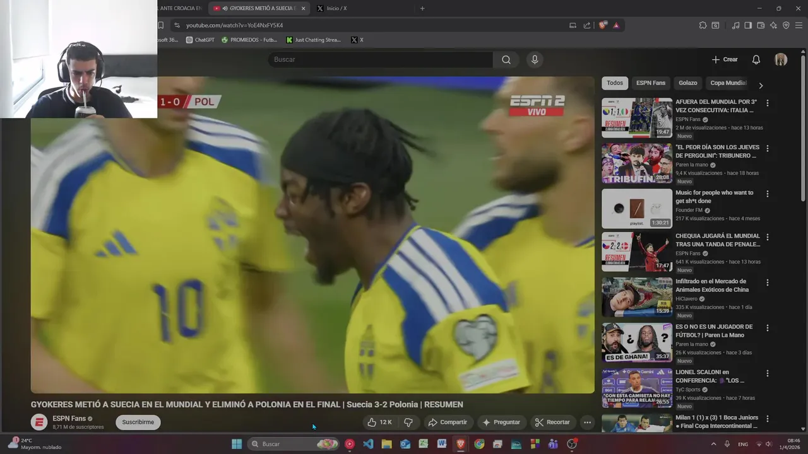Close the GYOKERES YouTube tab
The width and height of the screenshot is (808, 454).
[x=304, y=8]
